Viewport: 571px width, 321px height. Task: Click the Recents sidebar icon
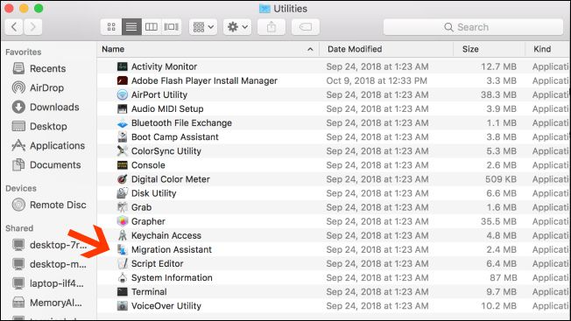[18, 68]
